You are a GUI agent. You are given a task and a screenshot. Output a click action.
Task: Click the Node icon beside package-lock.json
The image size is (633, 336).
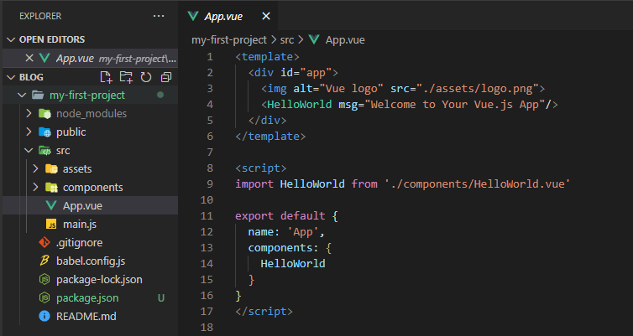coord(44,279)
